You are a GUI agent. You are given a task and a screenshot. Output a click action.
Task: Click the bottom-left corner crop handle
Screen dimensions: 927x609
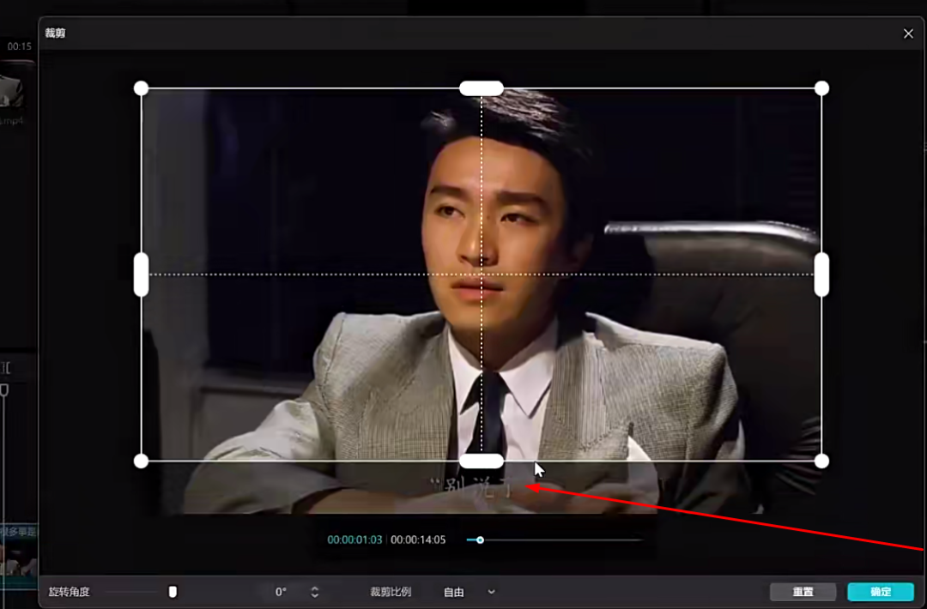[142, 461]
